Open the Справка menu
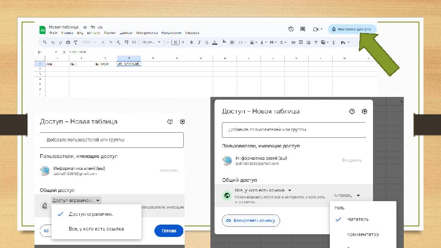The height and width of the screenshot is (248, 441). (192, 33)
